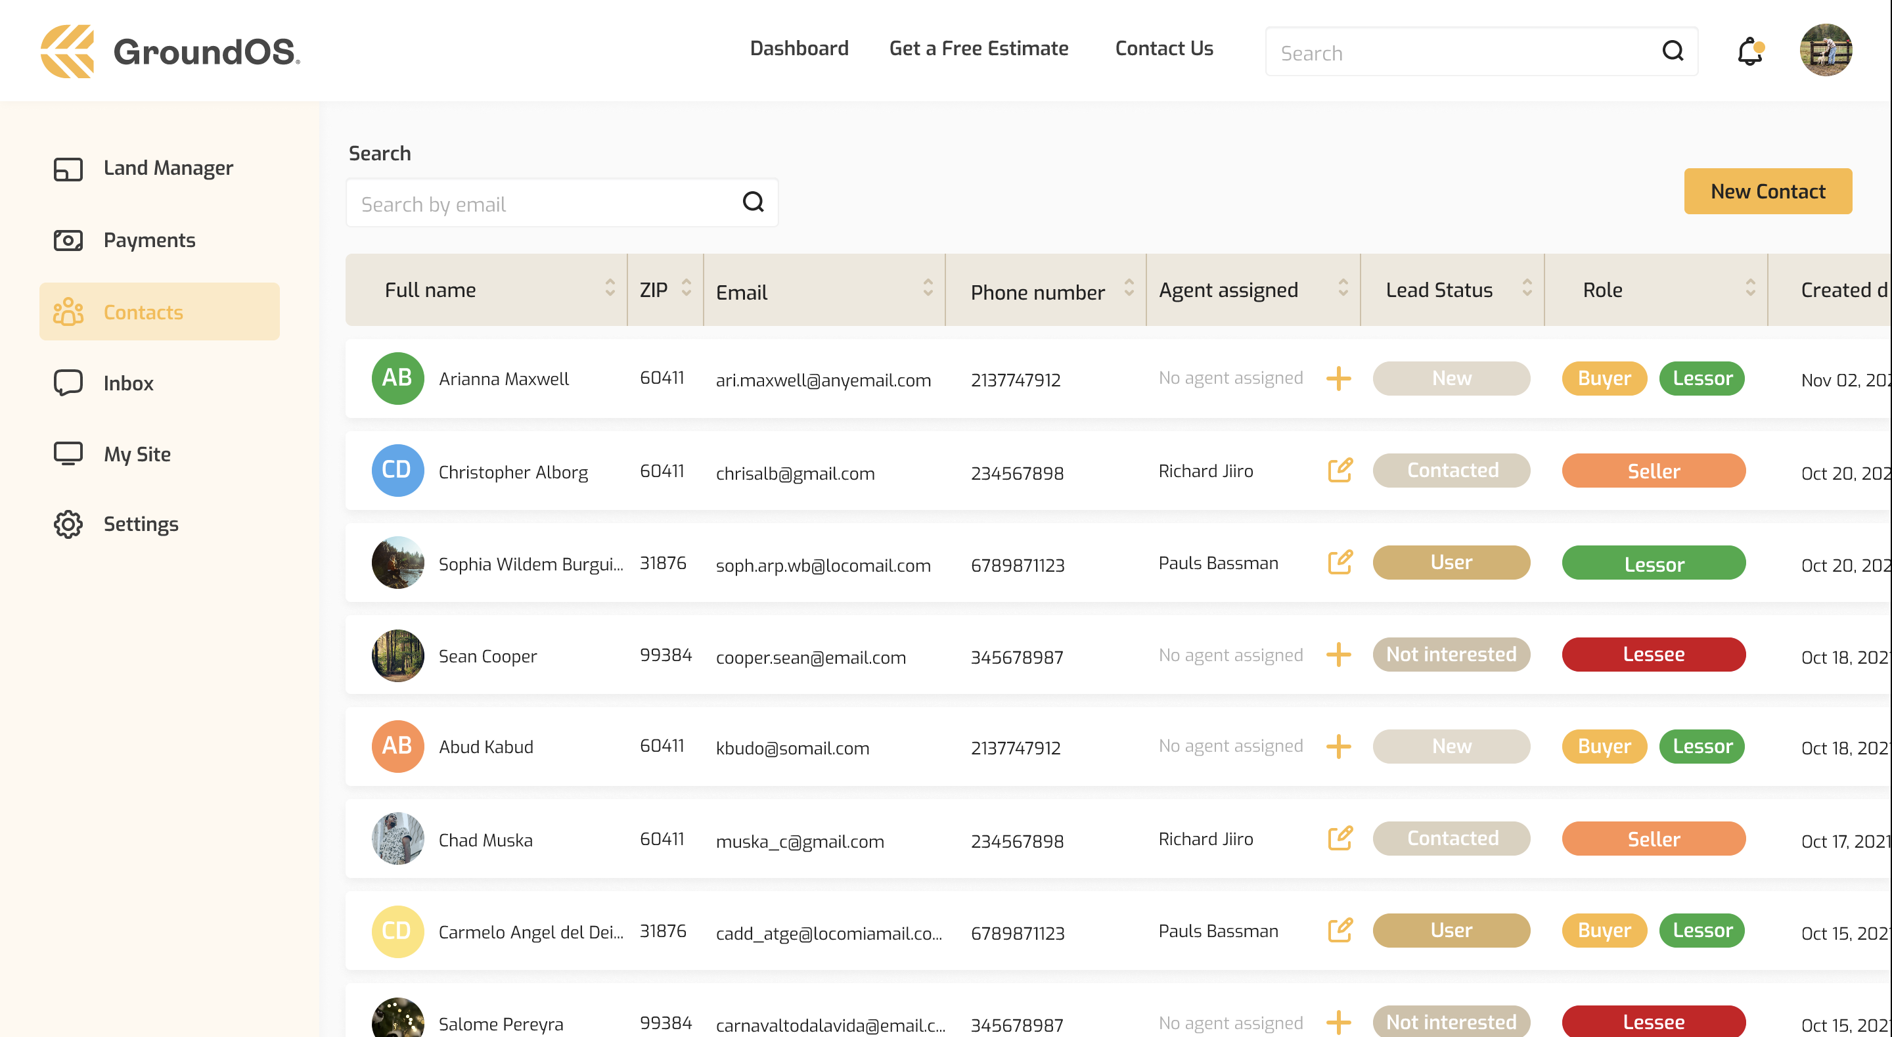Click the email search magnifier icon
The height and width of the screenshot is (1037, 1892).
click(753, 202)
